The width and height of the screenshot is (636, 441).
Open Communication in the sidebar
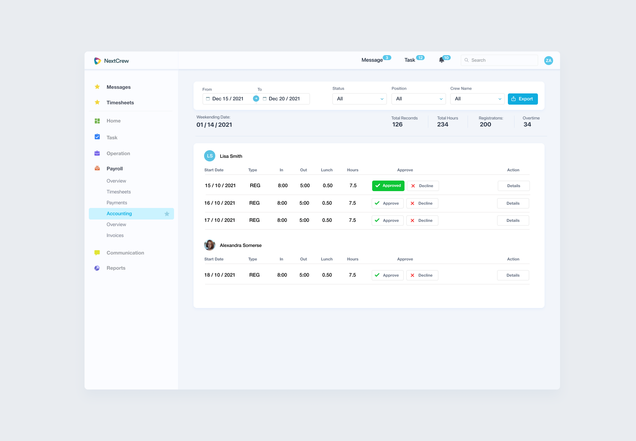[125, 253]
